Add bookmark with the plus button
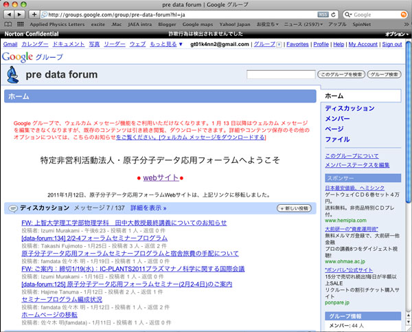Image resolution: width=412 pixels, height=332 pixels. pyautogui.click(x=34, y=14)
